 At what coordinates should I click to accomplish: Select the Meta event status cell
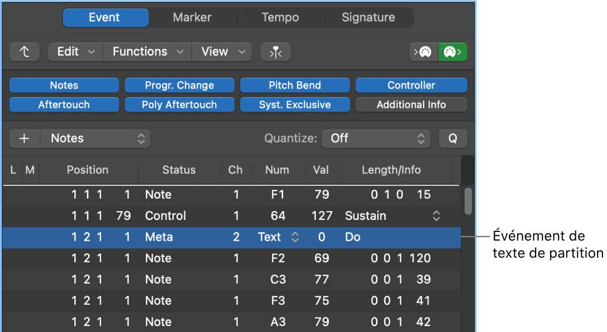159,237
